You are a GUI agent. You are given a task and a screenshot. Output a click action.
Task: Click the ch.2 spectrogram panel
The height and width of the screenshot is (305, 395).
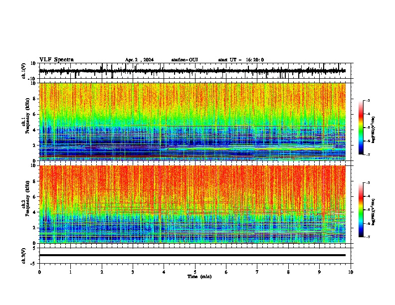coord(192,204)
